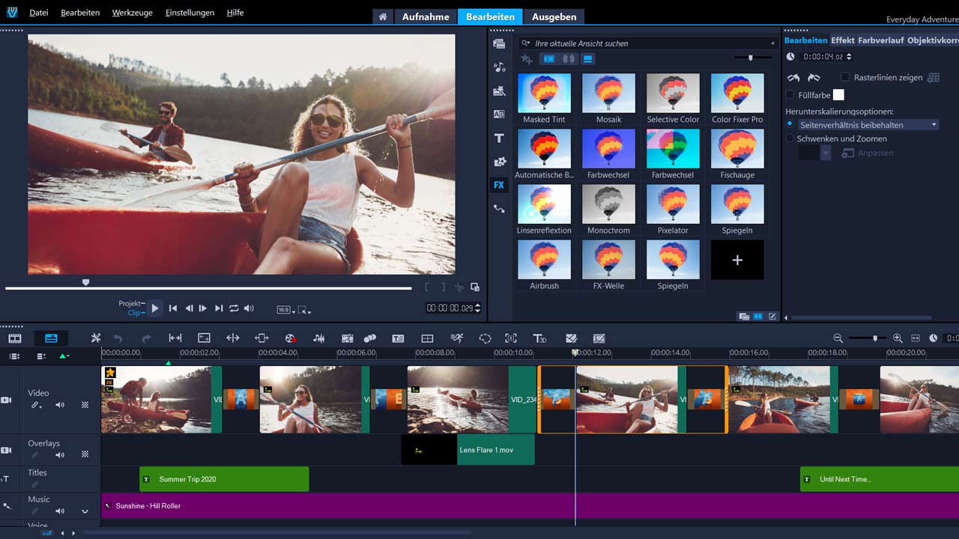Click the record/capture option reel icon
959x539 pixels.
(291, 338)
